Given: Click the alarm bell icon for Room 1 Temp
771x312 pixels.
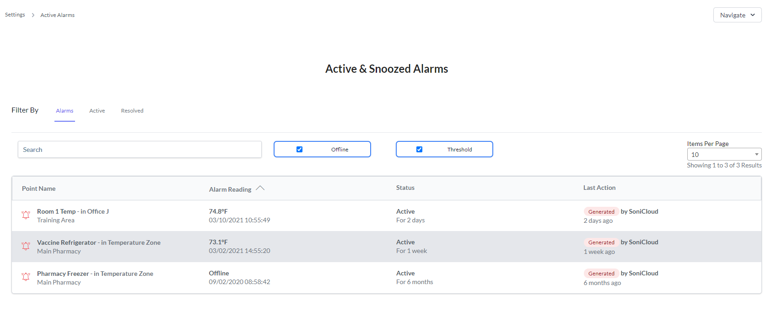Looking at the screenshot, I should pyautogui.click(x=26, y=215).
